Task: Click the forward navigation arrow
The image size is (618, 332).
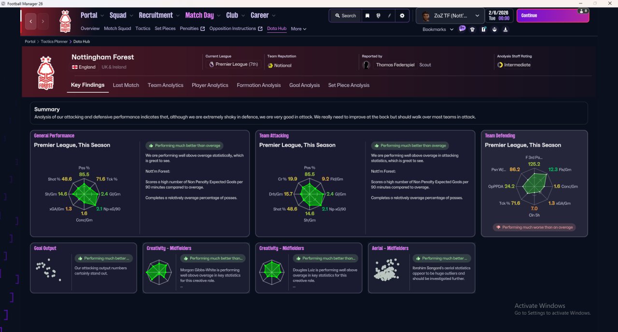Action: 43,21
